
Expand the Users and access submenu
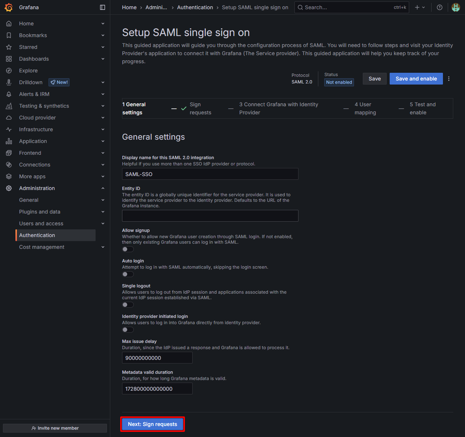(103, 223)
